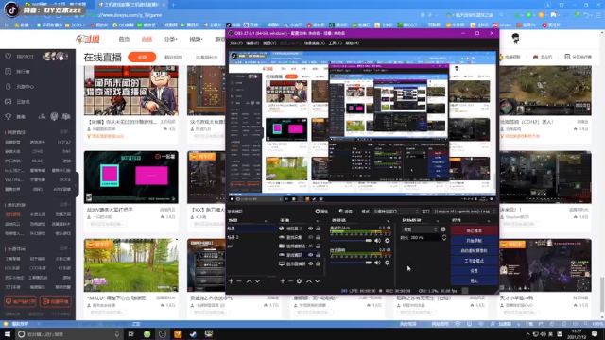Open the Windows Start menu
Screen dimensions: 605x340
tap(8, 334)
